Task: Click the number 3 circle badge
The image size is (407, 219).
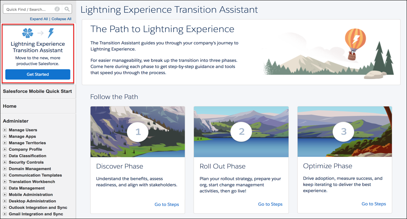Action: coord(343,131)
